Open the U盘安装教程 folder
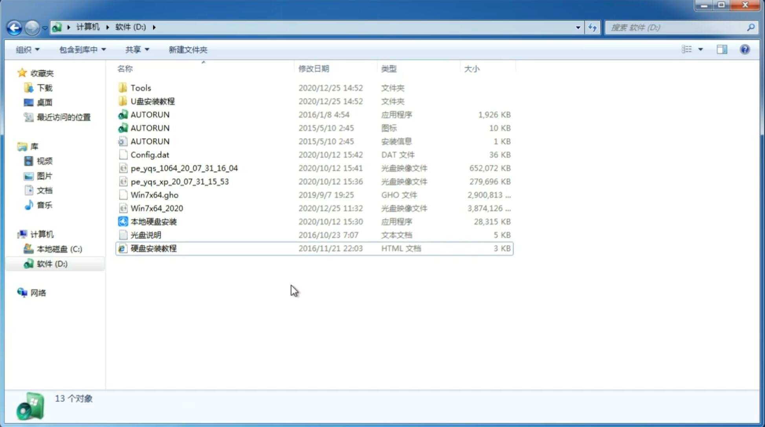The width and height of the screenshot is (765, 427). (x=152, y=101)
